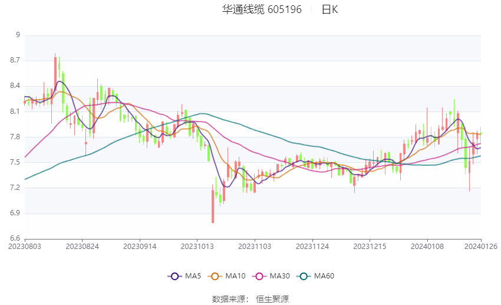
Task: Select the 20240108 date axis label
Action: [x=427, y=247]
